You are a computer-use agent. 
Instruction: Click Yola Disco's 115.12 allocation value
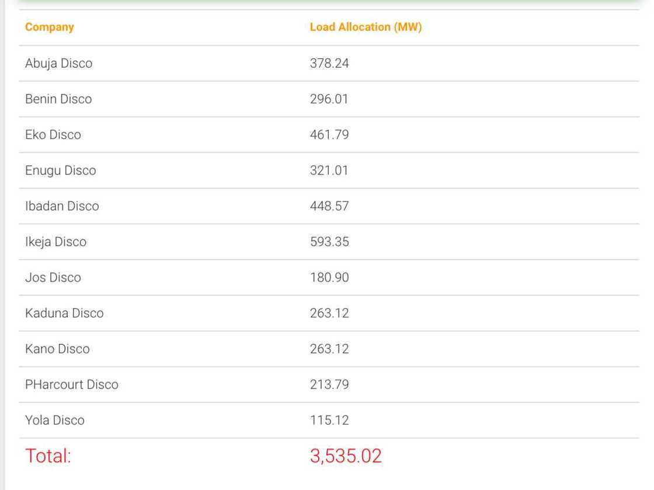(x=329, y=419)
